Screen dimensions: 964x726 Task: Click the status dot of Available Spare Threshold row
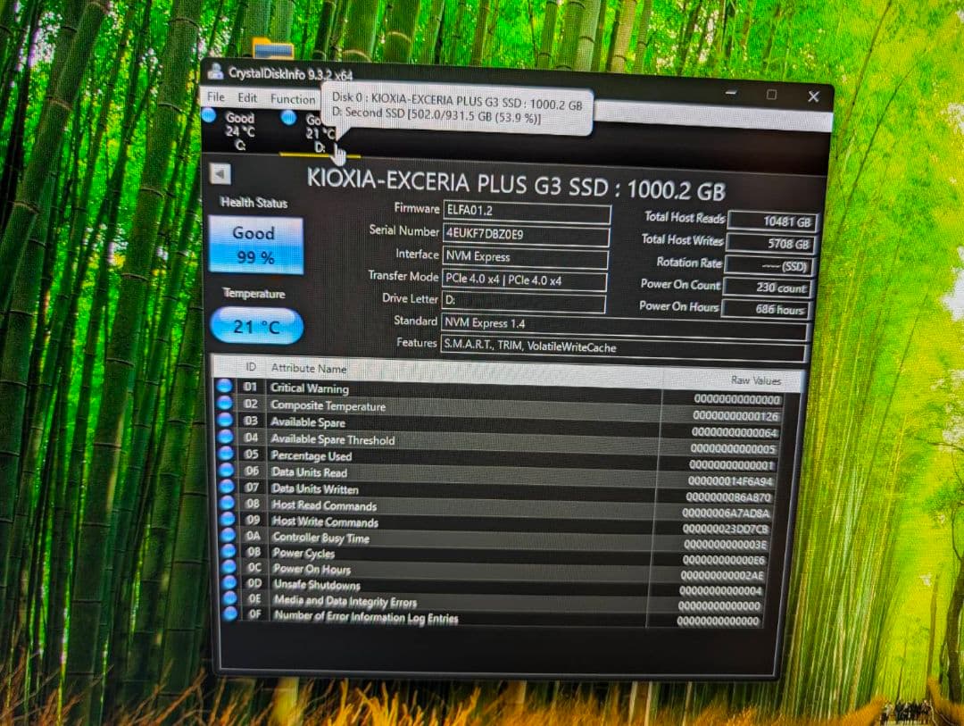226,436
